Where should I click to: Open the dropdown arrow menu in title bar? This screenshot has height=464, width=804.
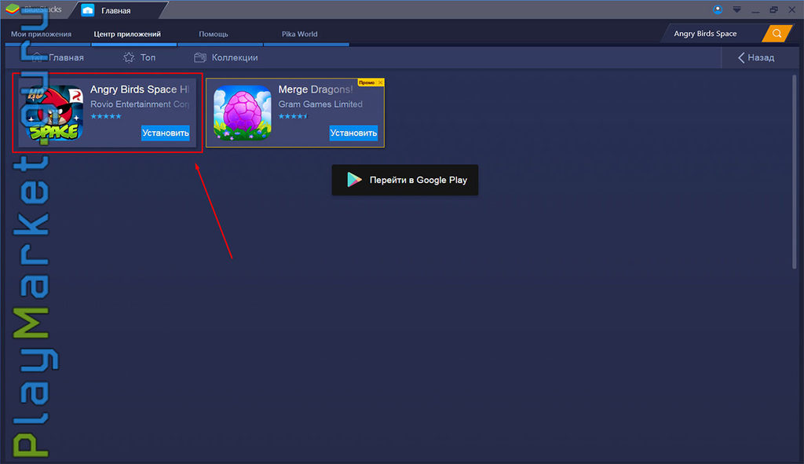[736, 9]
